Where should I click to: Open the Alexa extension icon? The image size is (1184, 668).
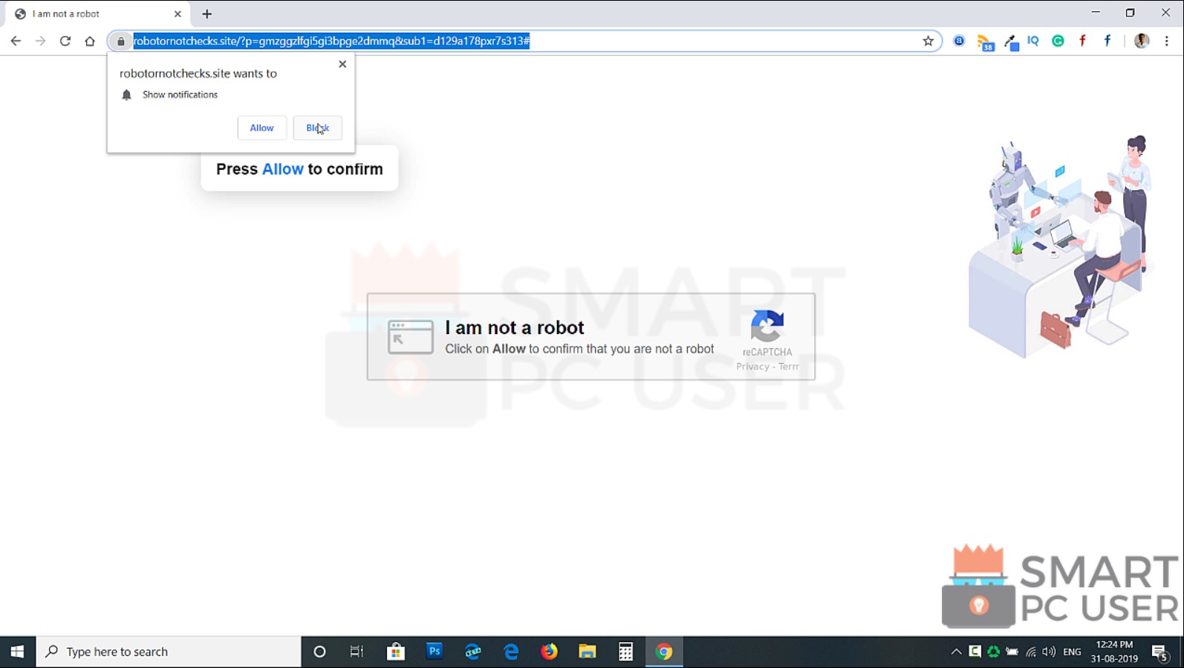pyautogui.click(x=959, y=41)
